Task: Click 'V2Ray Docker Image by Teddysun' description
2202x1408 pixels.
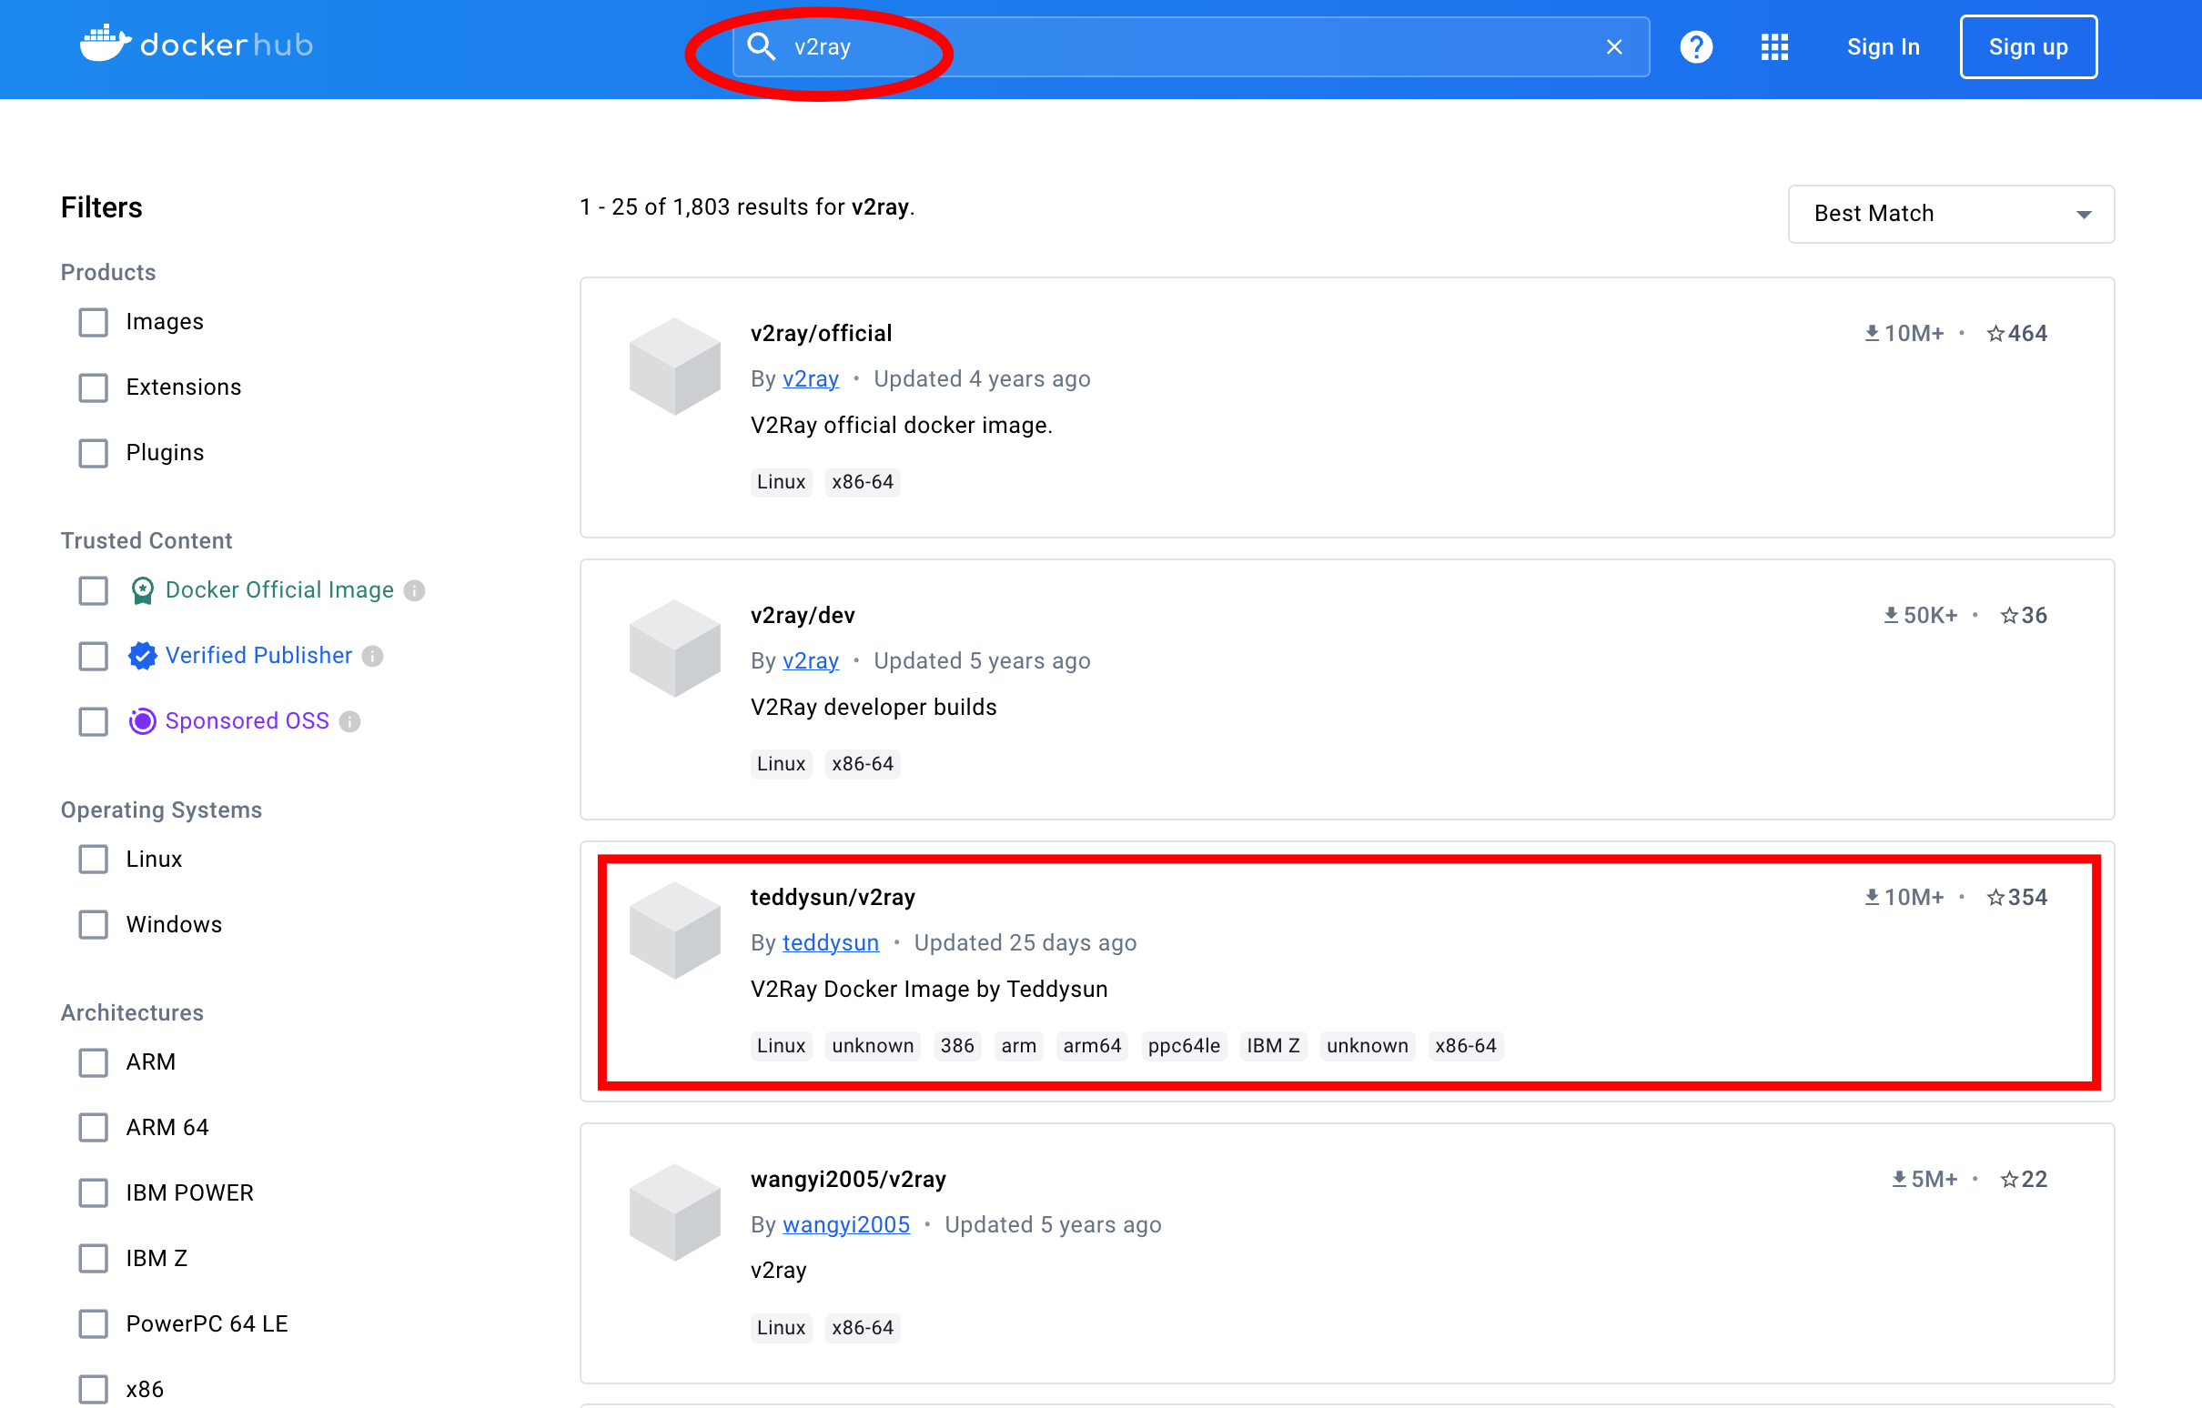Action: 928,991
